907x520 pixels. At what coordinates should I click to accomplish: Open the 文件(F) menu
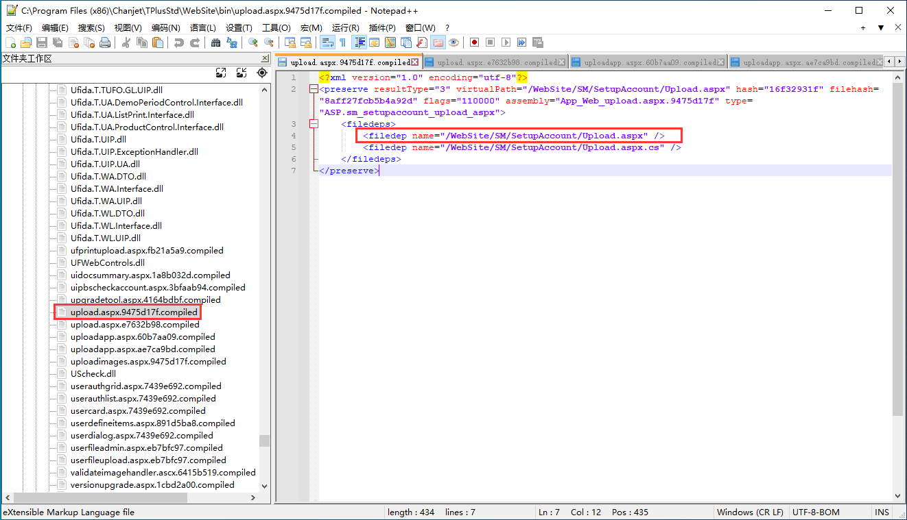pyautogui.click(x=19, y=28)
